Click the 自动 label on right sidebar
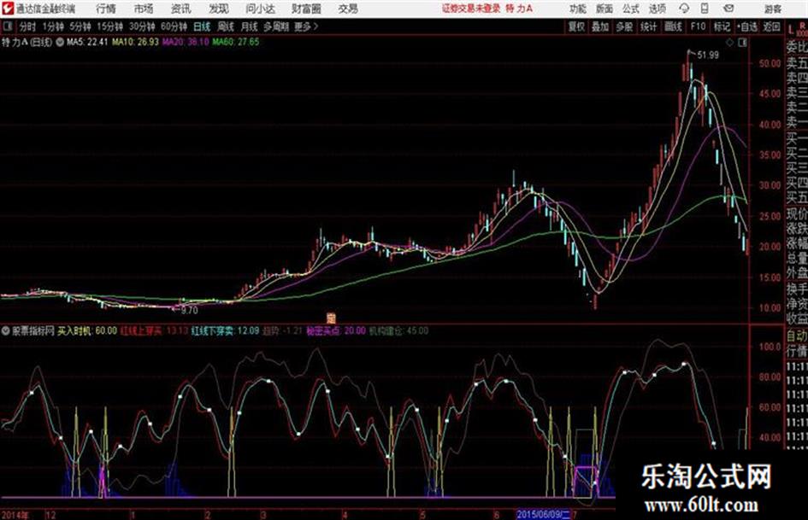 (797, 336)
